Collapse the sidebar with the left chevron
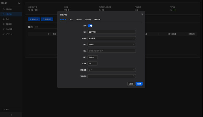Viewport: 203px width, 117px height. [11, 115]
